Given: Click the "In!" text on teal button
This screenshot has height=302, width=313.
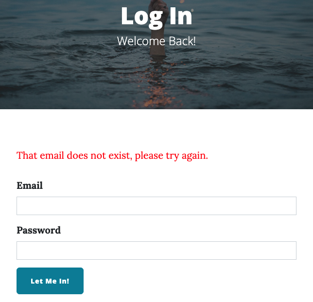Looking at the screenshot, I should pyautogui.click(x=64, y=281).
